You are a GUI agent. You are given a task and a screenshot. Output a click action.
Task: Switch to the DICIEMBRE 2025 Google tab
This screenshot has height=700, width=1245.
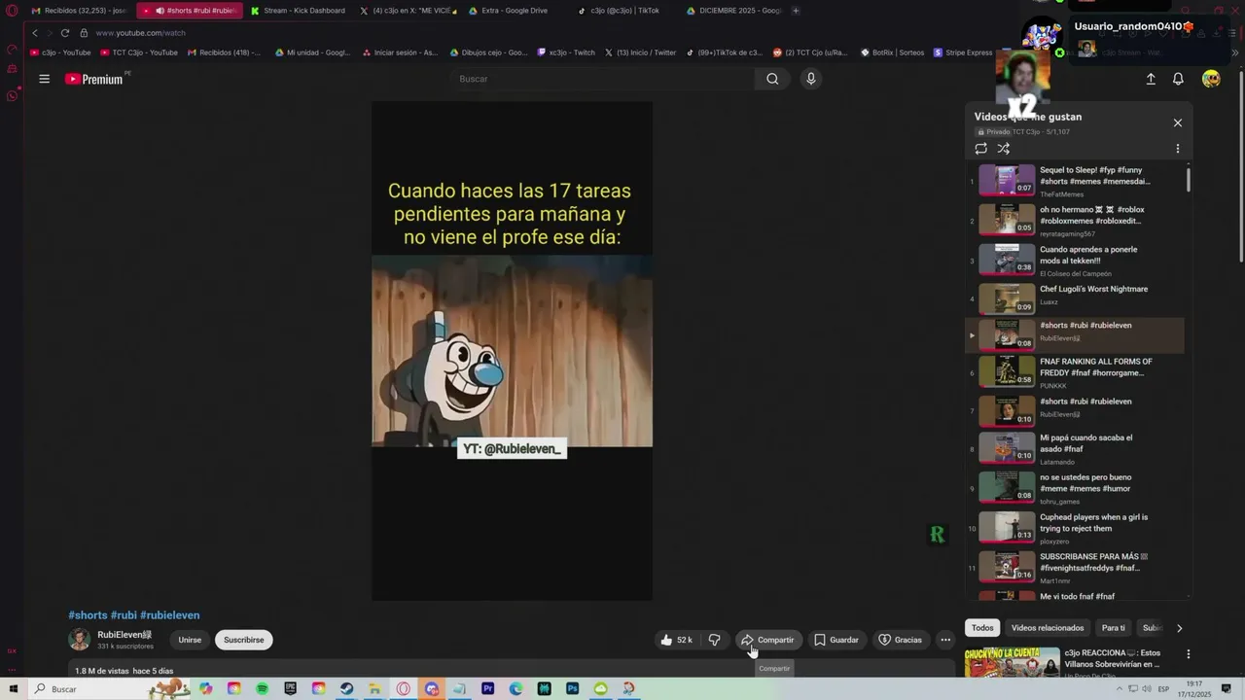[x=733, y=11]
